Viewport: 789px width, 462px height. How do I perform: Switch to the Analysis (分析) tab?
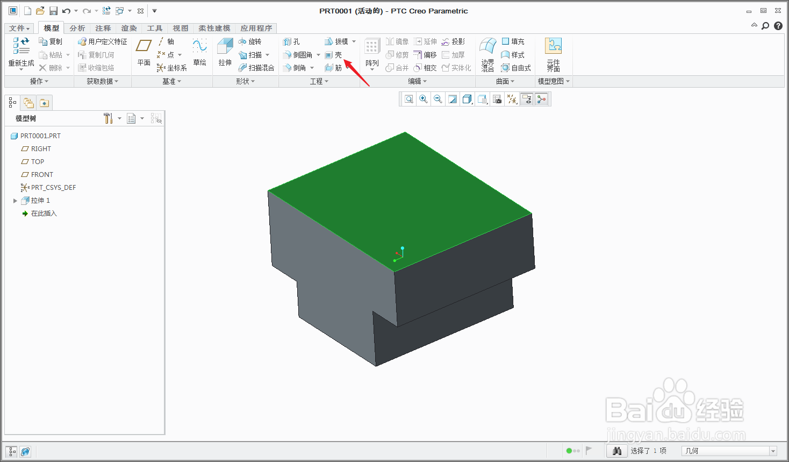point(77,28)
